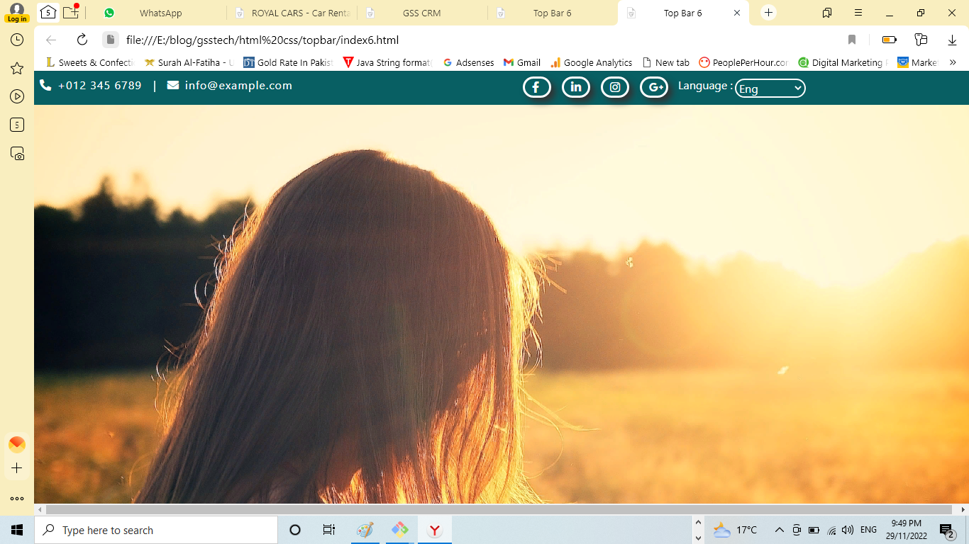Open the Facebook social icon

tap(536, 87)
